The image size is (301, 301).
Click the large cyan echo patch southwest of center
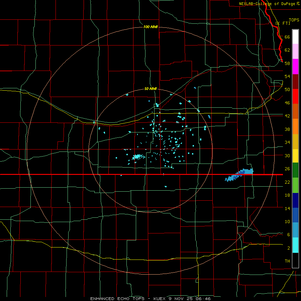(x=137, y=157)
